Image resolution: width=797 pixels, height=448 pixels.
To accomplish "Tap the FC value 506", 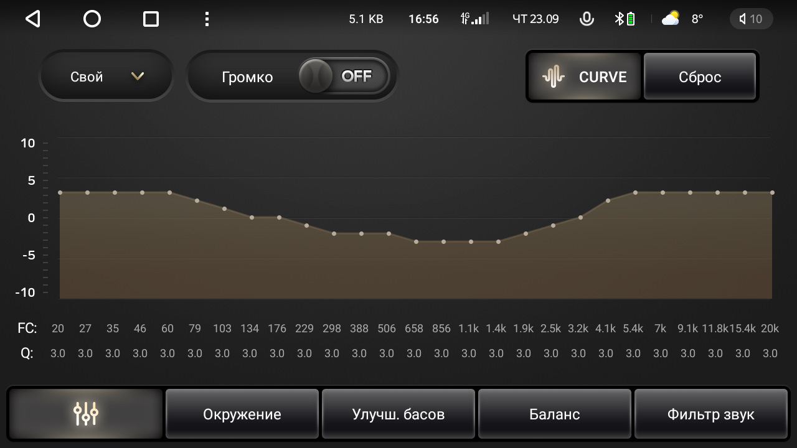I will (387, 329).
